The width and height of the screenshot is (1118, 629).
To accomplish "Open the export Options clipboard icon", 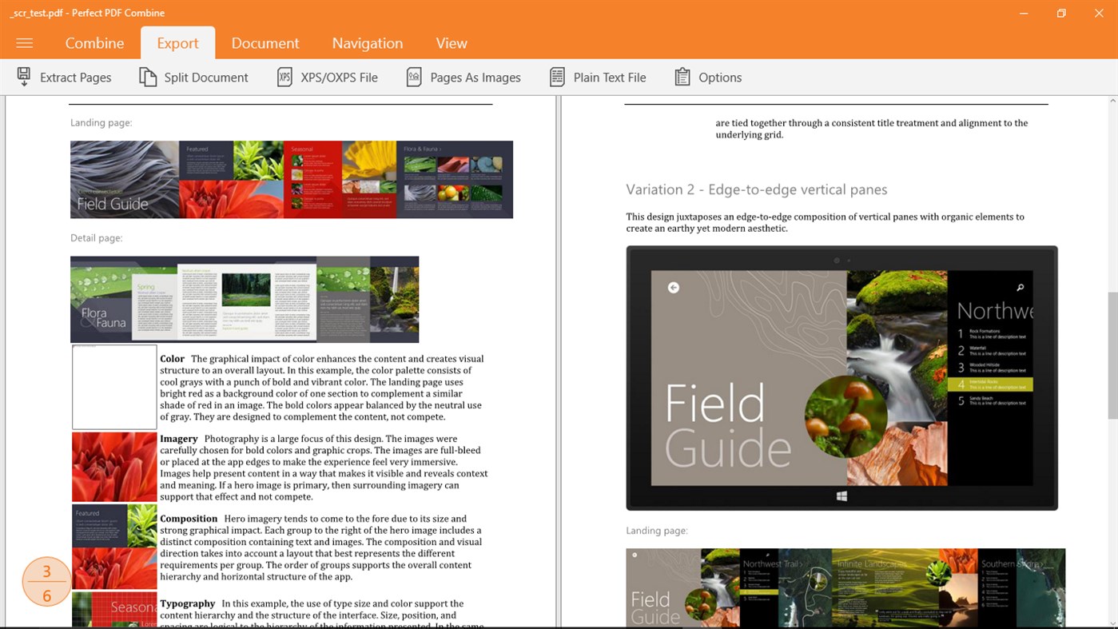I will pos(682,77).
